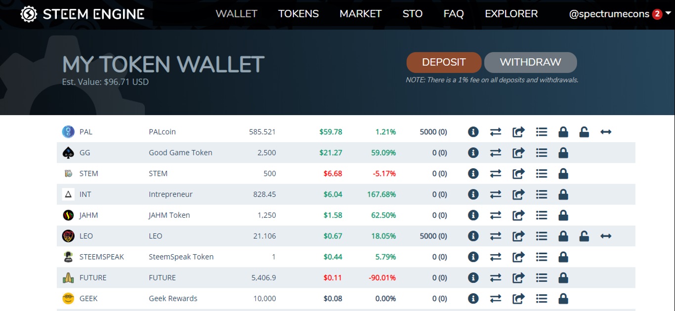The width and height of the screenshot is (675, 311).
Task: Select the "Good Game Token" name text
Action: point(180,153)
